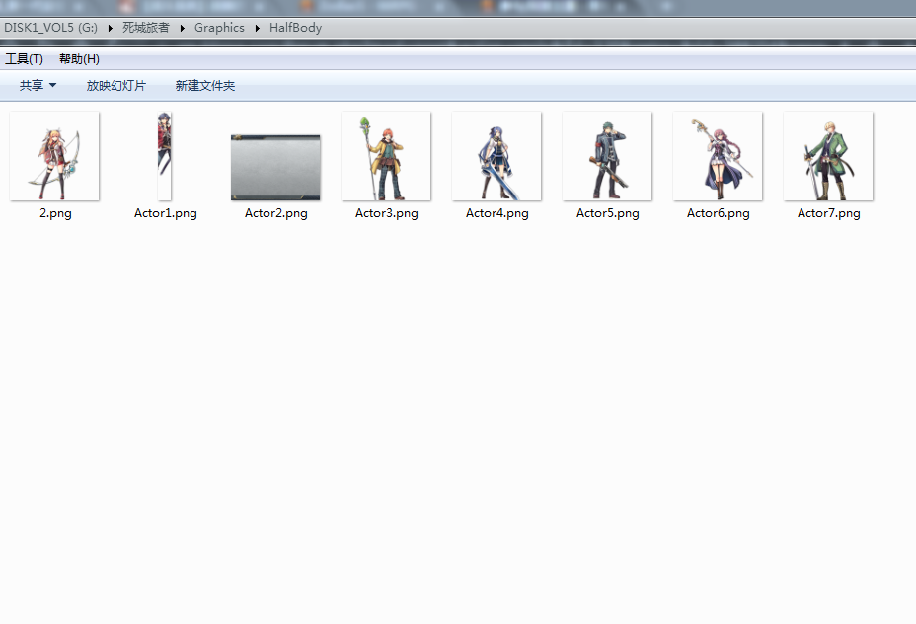Click the 放映幻灯片 button
This screenshot has height=624, width=916.
coord(116,85)
